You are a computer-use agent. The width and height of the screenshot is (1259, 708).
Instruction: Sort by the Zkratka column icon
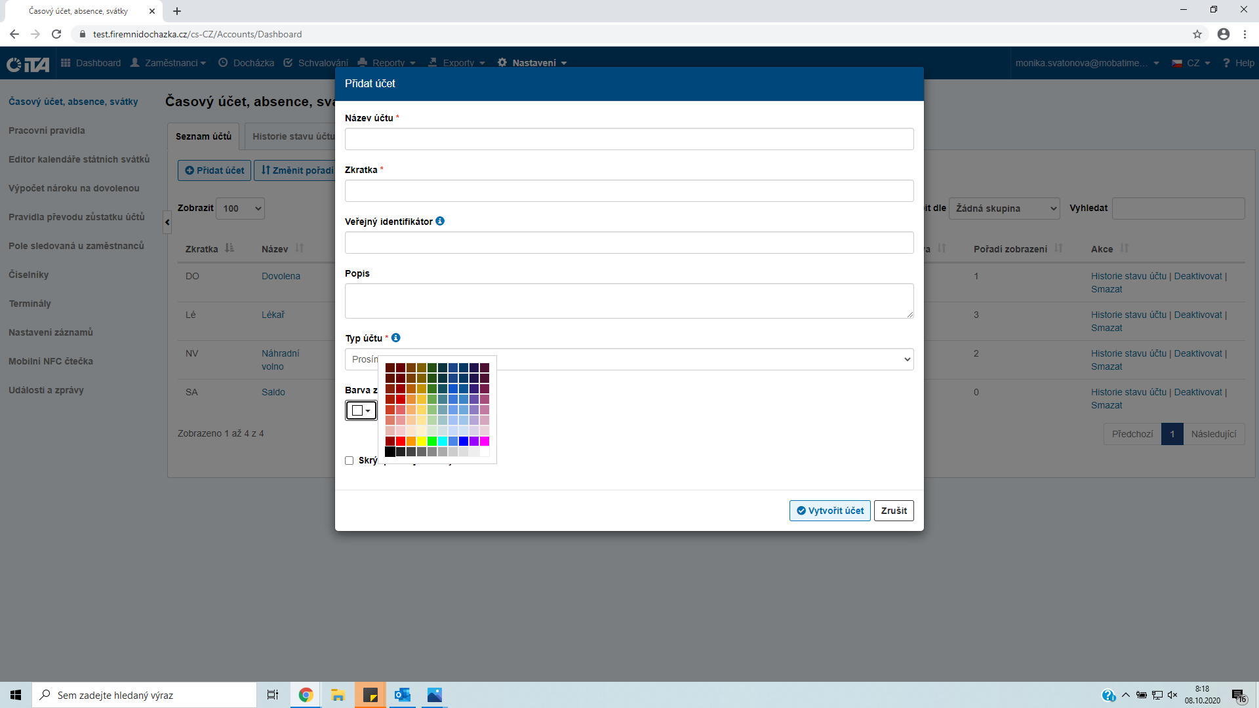tap(229, 248)
